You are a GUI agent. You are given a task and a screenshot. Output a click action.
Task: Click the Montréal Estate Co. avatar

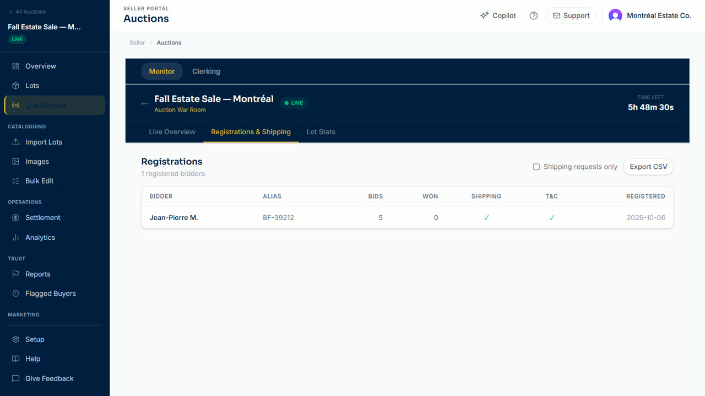pos(615,15)
